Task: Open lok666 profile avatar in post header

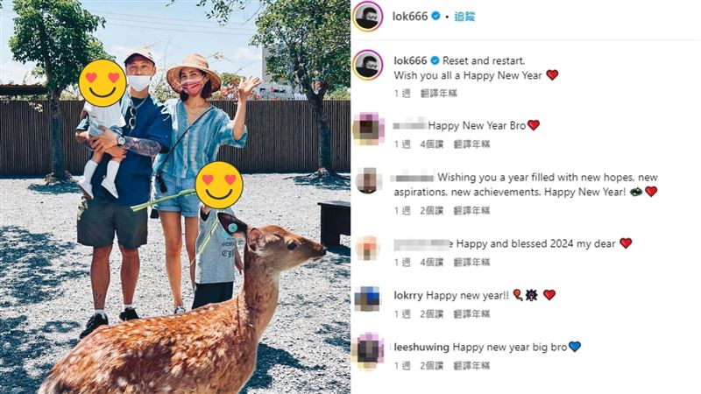Action: [x=367, y=17]
